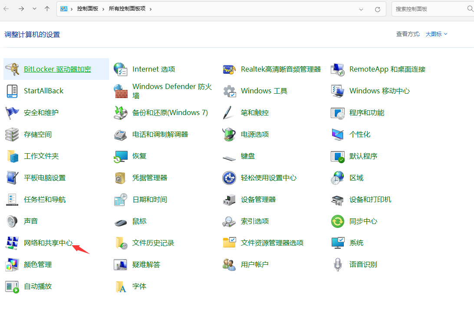Expand chevron after 所有控制面板项 breadcrumb

click(x=151, y=9)
